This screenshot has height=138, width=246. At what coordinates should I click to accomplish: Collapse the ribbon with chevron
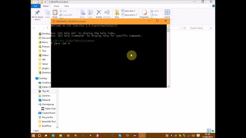[209, 6]
